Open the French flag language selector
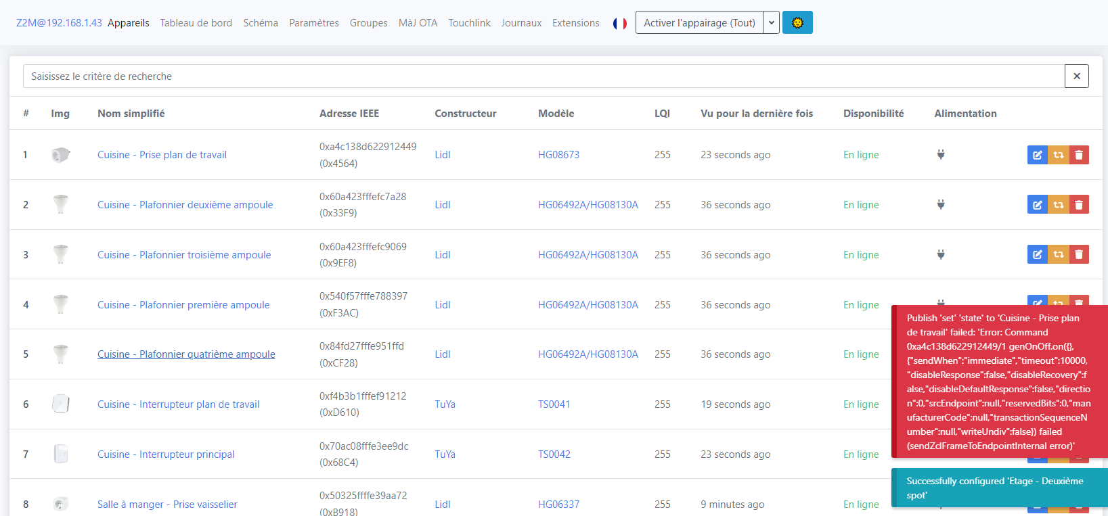Screen dimensions: 1108x516 [619, 23]
